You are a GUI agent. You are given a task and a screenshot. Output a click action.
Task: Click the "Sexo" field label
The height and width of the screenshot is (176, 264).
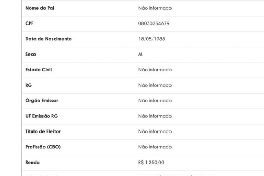coord(31,55)
